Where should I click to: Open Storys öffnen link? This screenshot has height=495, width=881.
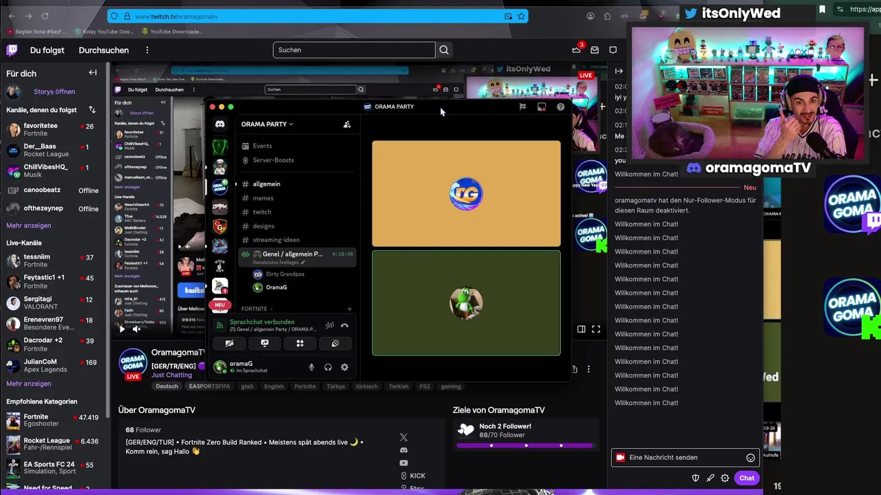click(54, 91)
